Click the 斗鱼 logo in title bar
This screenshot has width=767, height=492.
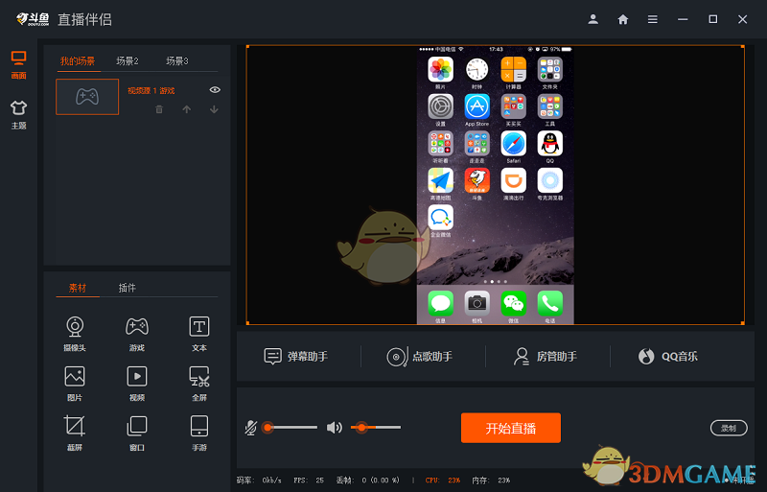pos(33,19)
